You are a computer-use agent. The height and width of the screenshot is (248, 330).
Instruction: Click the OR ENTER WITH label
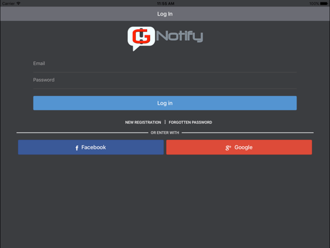coord(165,132)
